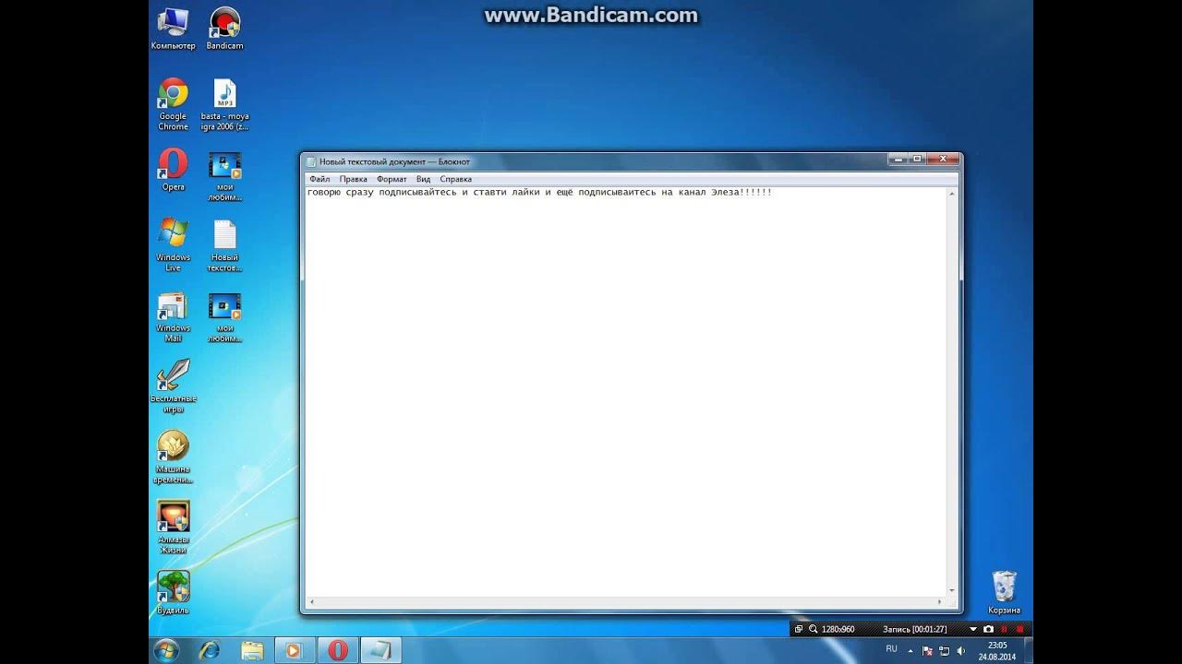Show hidden system tray icons
This screenshot has width=1182, height=664.
tap(911, 650)
